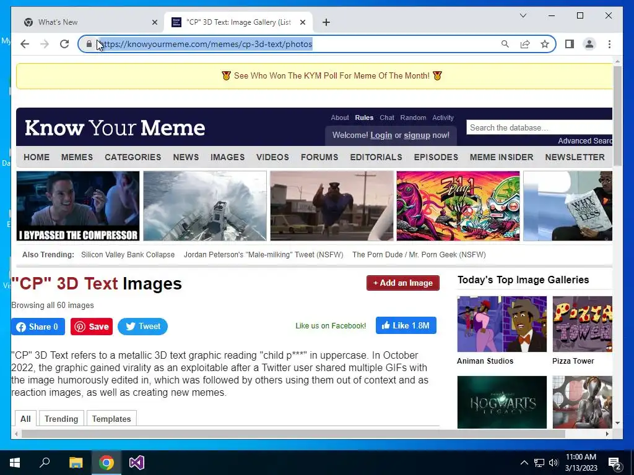Switch to the Templates gallery tab
634x475 pixels.
pyautogui.click(x=111, y=419)
